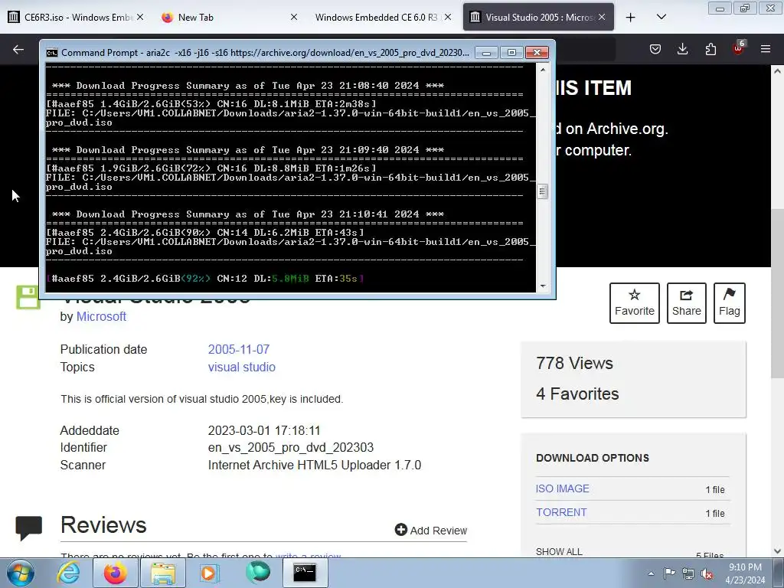Share this Archive.org item
Viewport: 784px width, 588px height.
point(687,303)
